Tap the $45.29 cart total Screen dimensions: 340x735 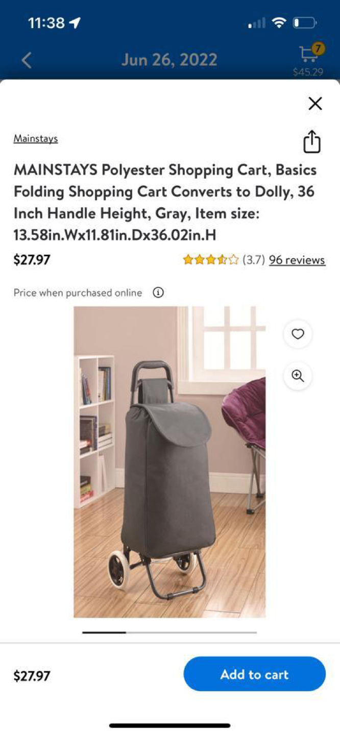(308, 72)
